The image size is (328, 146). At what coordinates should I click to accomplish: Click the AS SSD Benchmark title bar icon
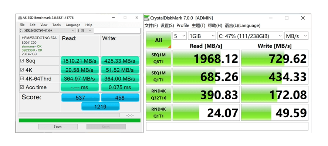coord(20,18)
